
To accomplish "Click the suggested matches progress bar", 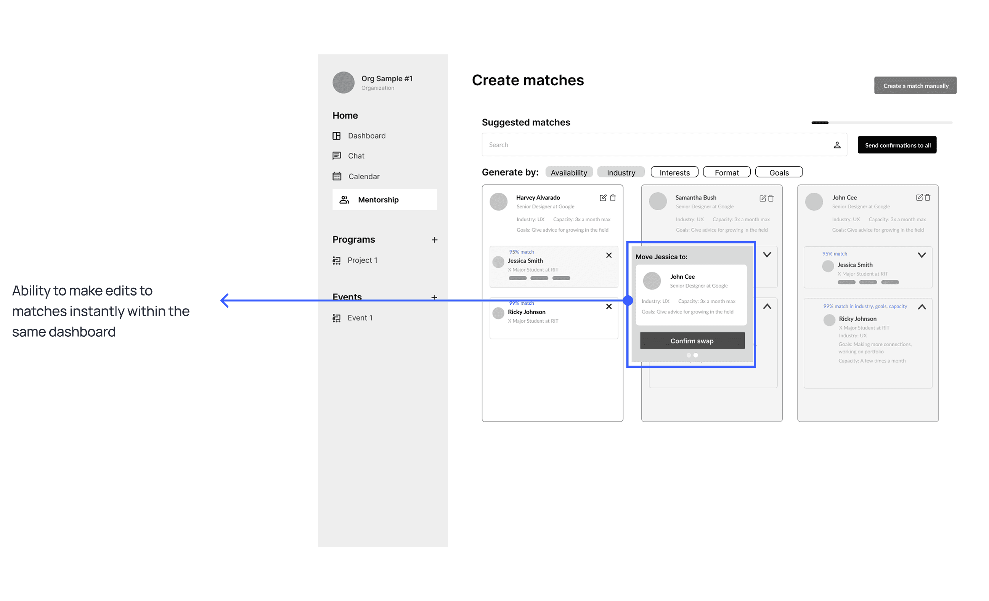I will (x=881, y=123).
